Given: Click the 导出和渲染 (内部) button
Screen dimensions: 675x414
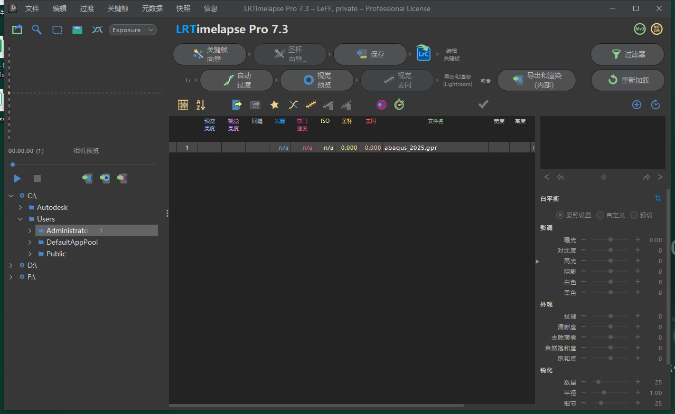Looking at the screenshot, I should (x=537, y=80).
